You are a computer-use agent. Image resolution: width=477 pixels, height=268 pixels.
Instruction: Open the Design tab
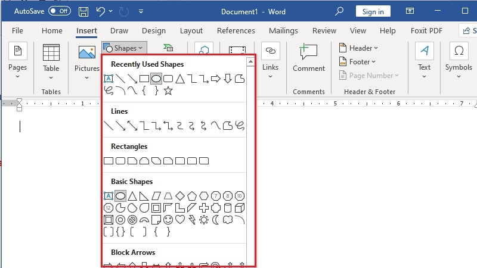coord(154,31)
